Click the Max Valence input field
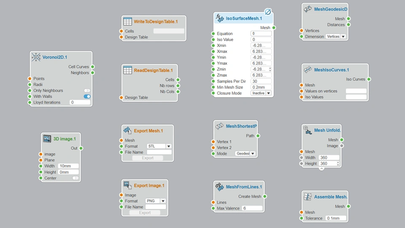The width and height of the screenshot is (405, 228). [x=252, y=208]
